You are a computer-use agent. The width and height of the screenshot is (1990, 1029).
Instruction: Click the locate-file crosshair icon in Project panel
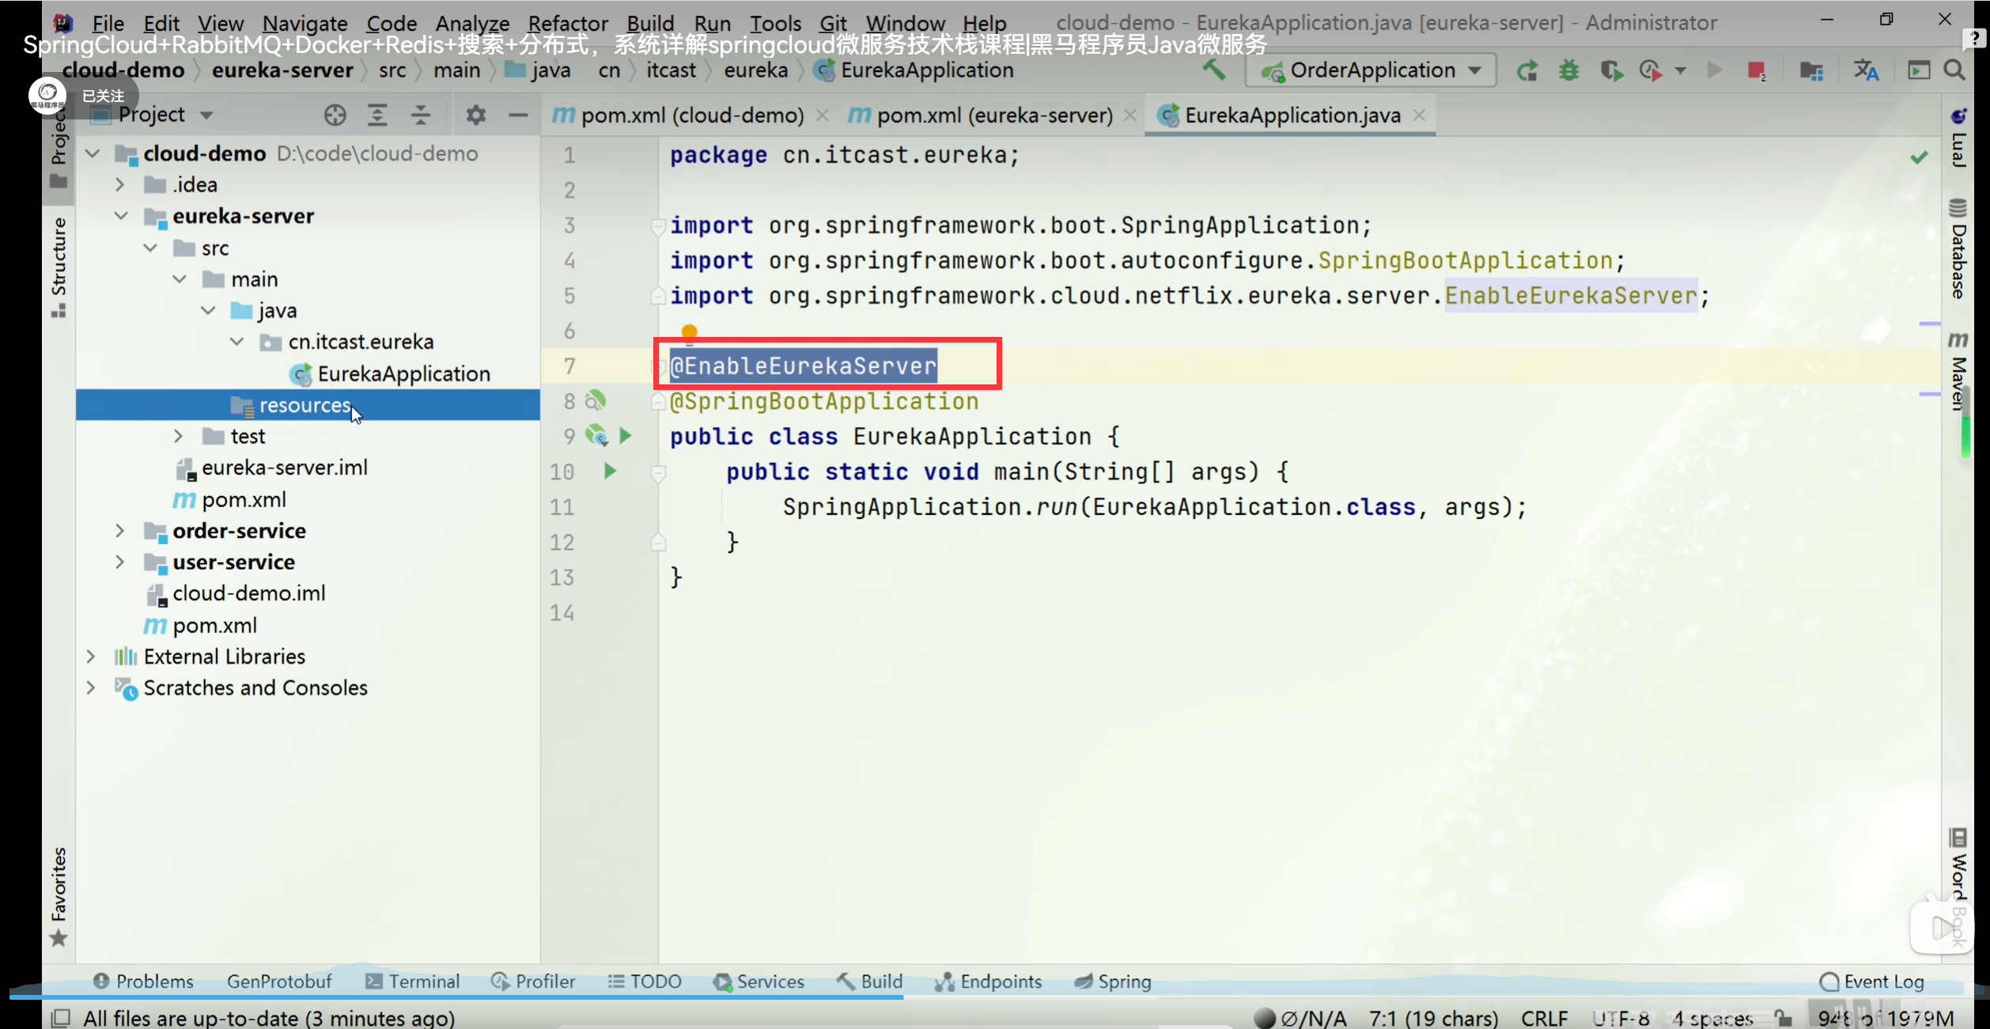[335, 115]
